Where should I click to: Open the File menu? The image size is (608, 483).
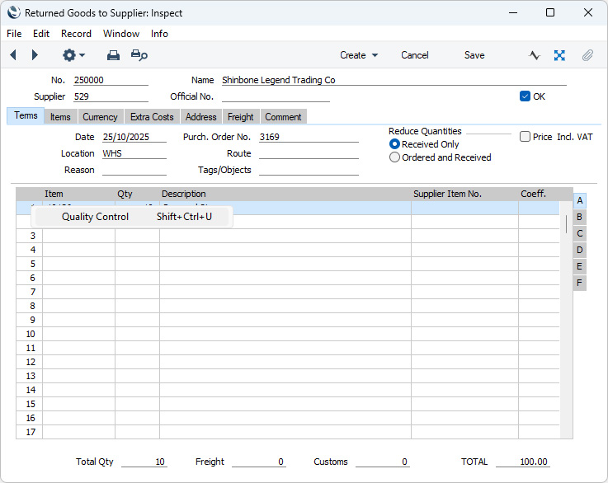pos(14,34)
